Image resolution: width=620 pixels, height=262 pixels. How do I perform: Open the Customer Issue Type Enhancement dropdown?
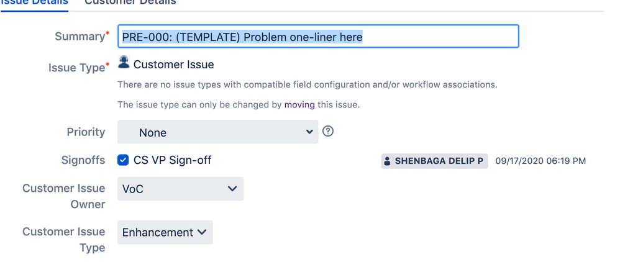[165, 232]
